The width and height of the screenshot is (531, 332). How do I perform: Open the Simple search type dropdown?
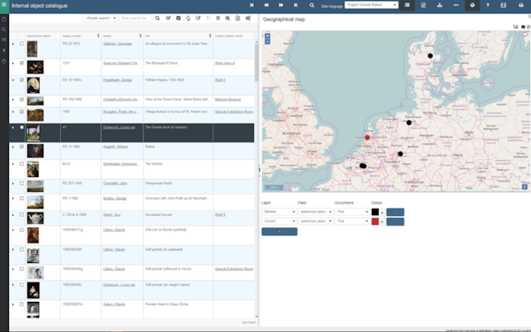[100, 18]
